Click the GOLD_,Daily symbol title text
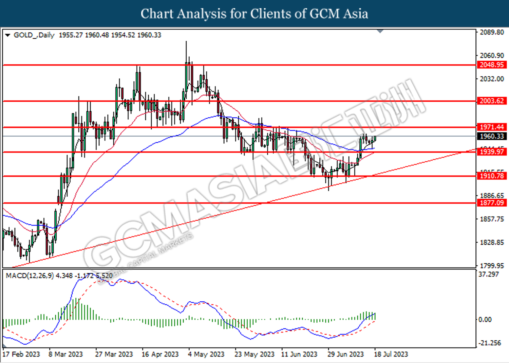 [x=34, y=35]
